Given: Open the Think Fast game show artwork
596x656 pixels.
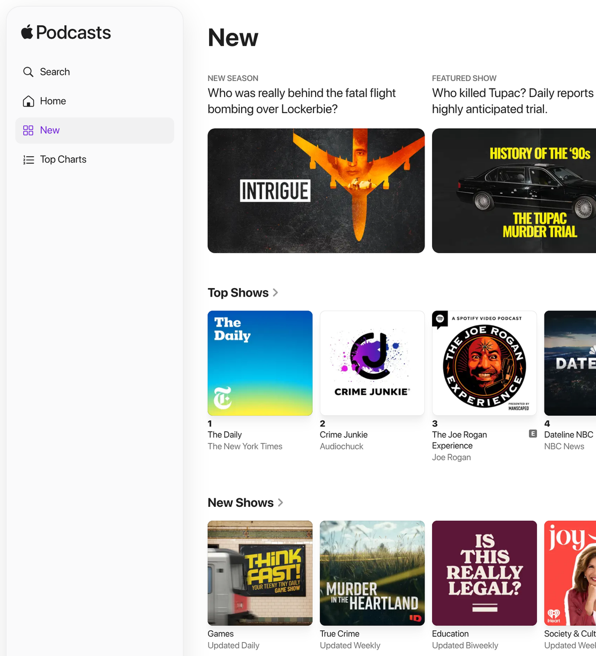Looking at the screenshot, I should click(x=260, y=573).
